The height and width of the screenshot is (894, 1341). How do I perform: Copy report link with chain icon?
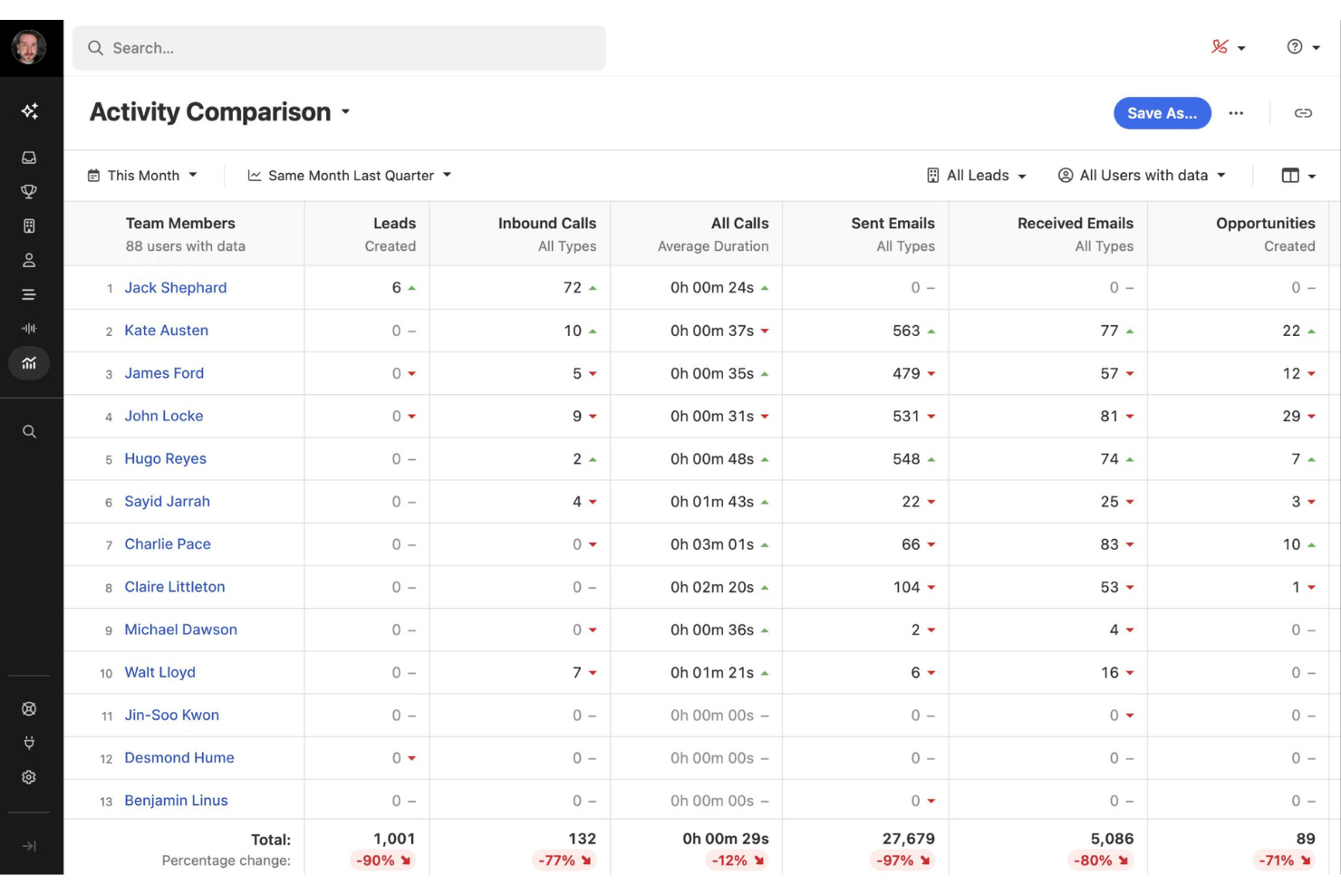1303,113
